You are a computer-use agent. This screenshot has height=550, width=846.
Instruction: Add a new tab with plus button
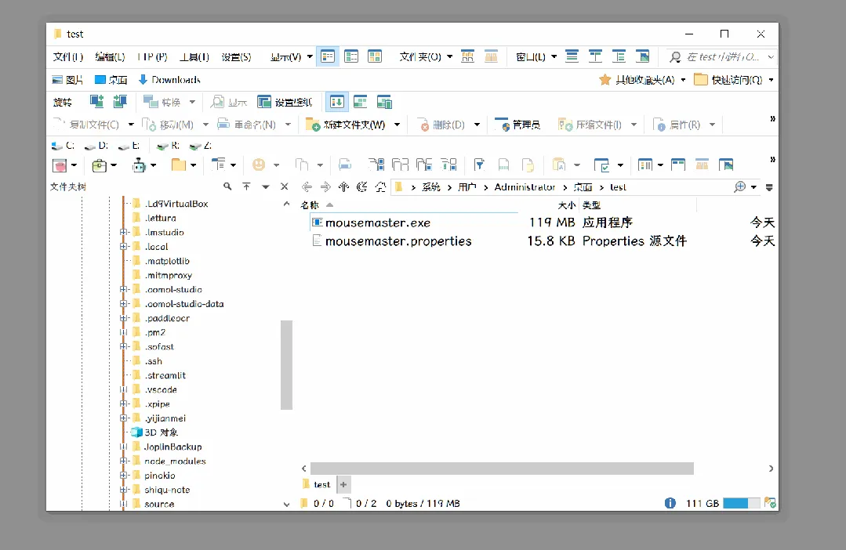point(343,485)
